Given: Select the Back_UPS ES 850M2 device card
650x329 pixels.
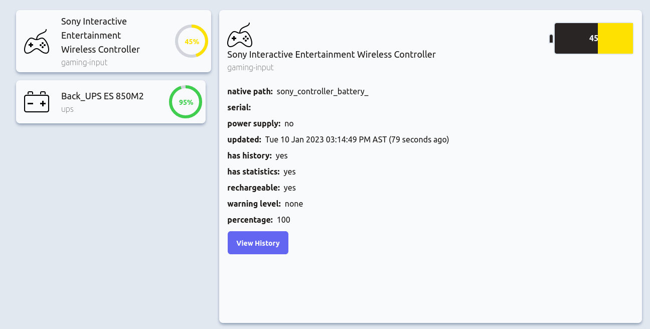Looking at the screenshot, I should pos(111,102).
